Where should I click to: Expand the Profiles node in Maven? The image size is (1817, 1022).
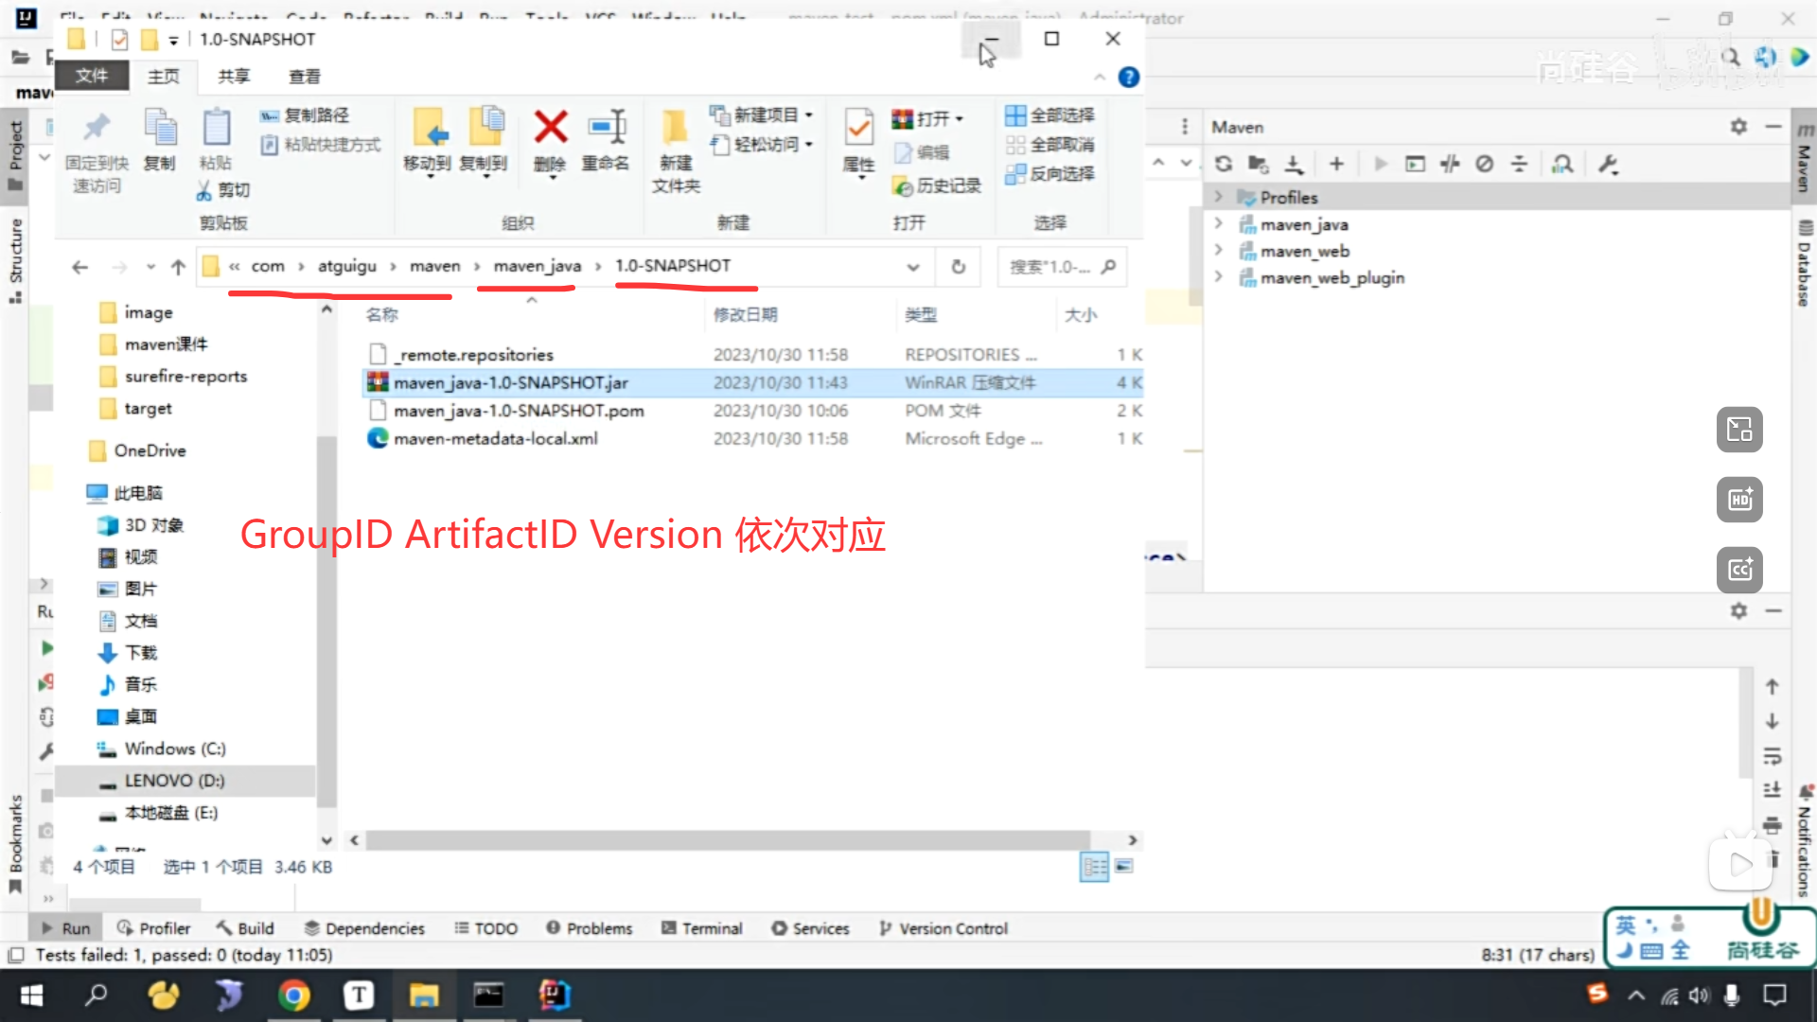1219,197
